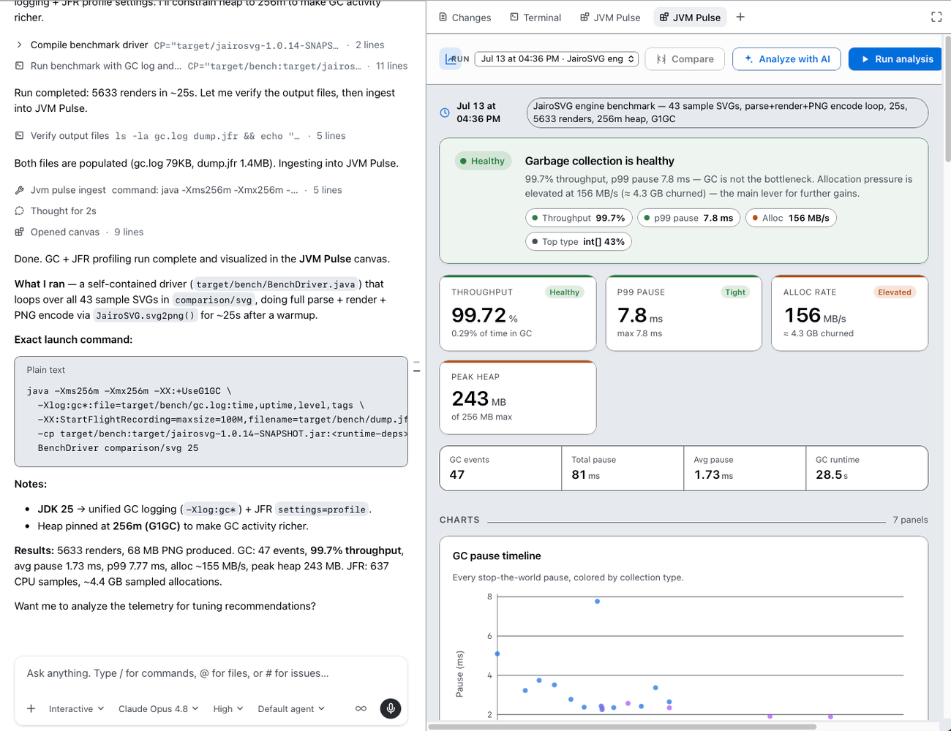Open the THROUGHPUT 99.72% card
The image size is (951, 731).
pyautogui.click(x=518, y=313)
